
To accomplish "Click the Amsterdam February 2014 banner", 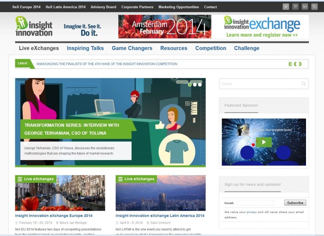I will coord(165,27).
